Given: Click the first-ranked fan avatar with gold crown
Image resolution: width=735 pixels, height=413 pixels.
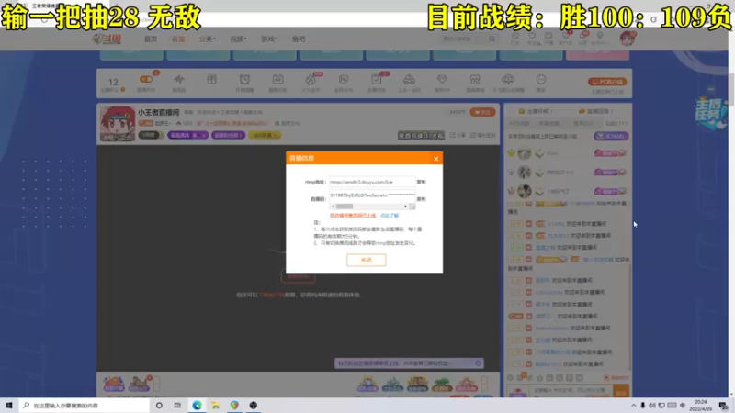Looking at the screenshot, I should (524, 153).
